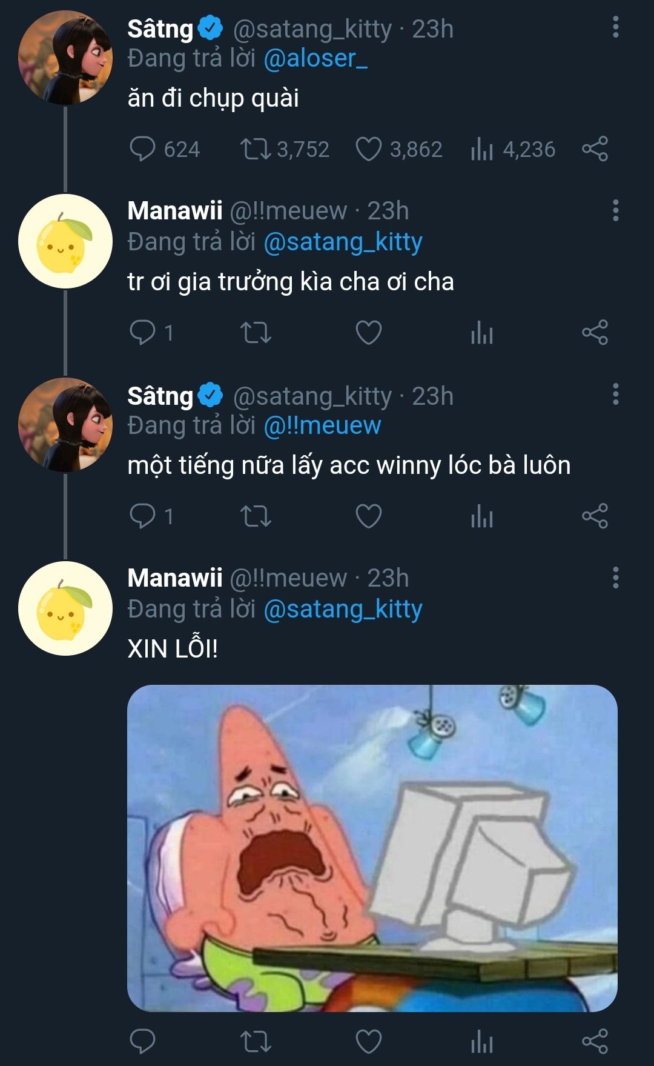Share the "ăn đi chụp quài" tweet

(x=595, y=149)
